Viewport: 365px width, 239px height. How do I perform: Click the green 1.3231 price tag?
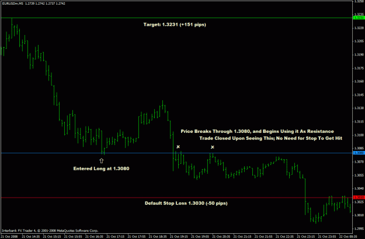359,17
